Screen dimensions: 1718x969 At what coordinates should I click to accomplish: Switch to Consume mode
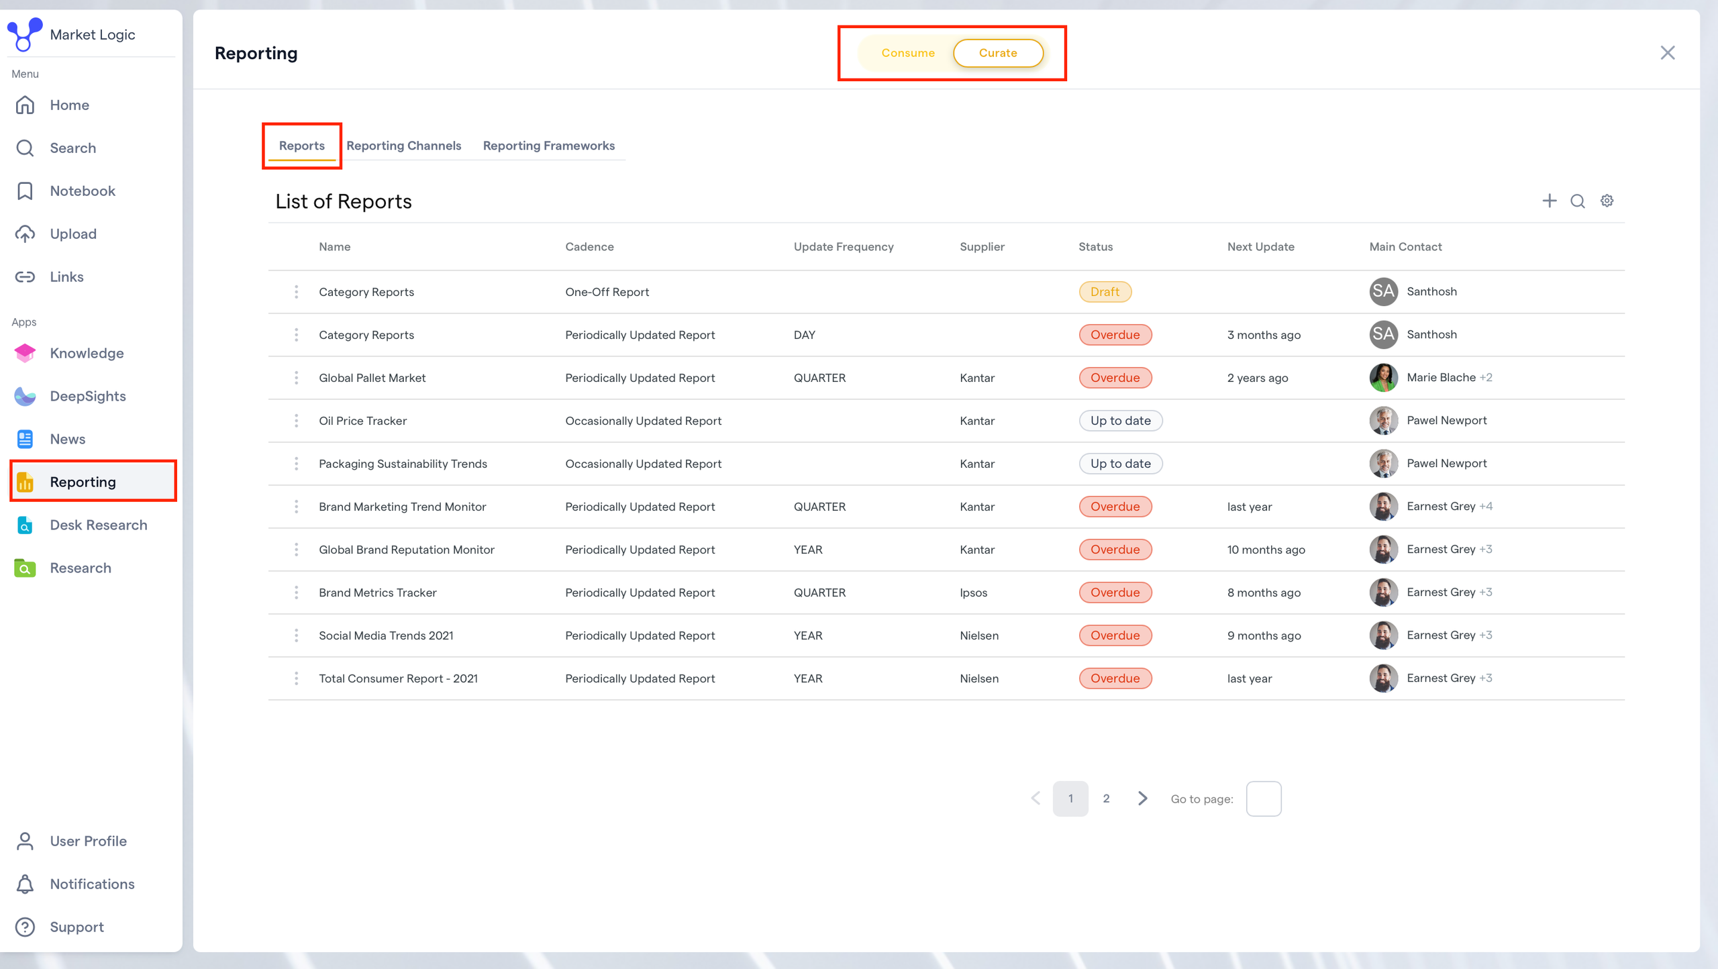pos(907,53)
